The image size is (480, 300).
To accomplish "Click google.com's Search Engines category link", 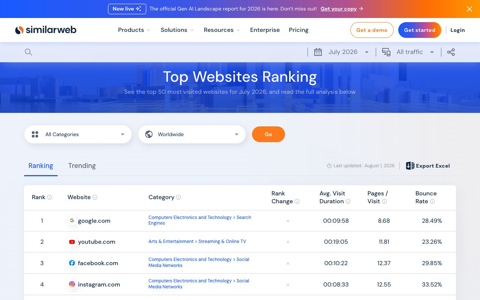I will click(200, 220).
